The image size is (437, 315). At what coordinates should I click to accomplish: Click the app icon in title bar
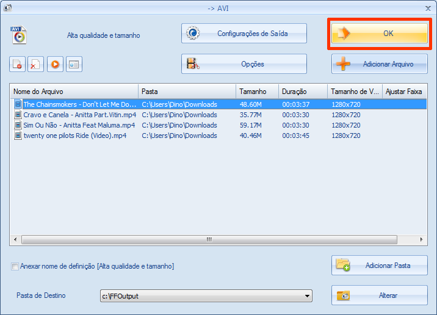click(x=7, y=8)
